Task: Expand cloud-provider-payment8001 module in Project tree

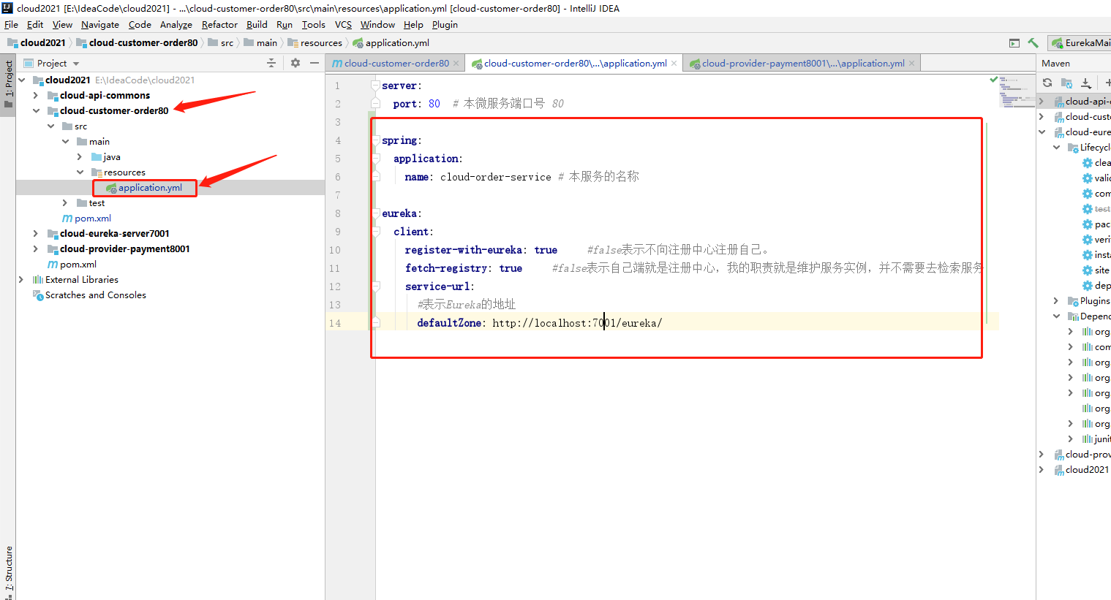Action: (36, 249)
